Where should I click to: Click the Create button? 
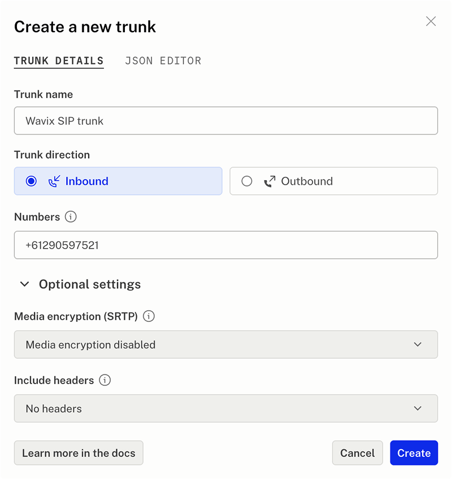coord(414,453)
